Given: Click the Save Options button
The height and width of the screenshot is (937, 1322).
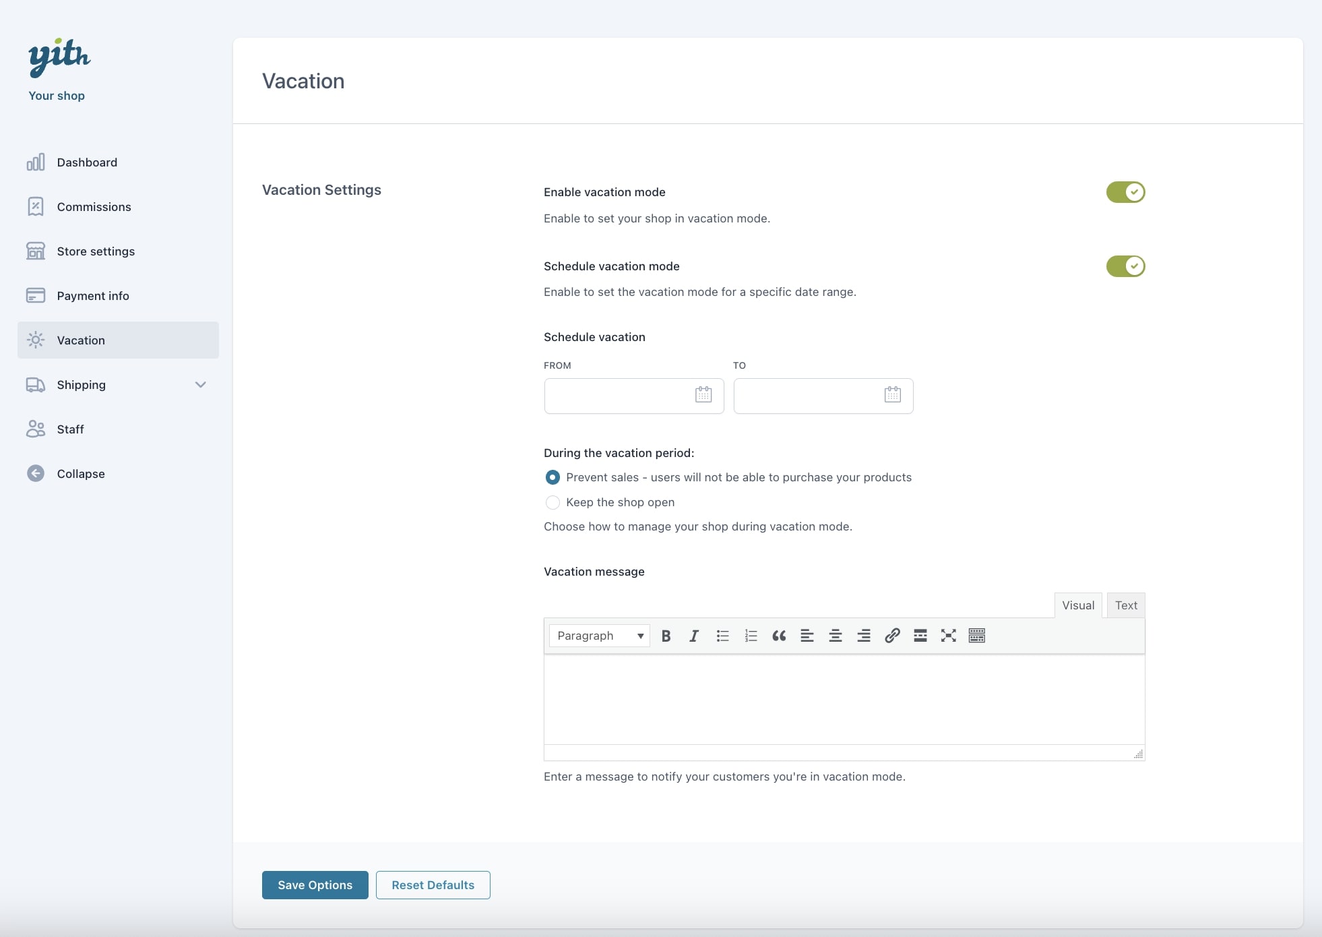Looking at the screenshot, I should tap(315, 885).
